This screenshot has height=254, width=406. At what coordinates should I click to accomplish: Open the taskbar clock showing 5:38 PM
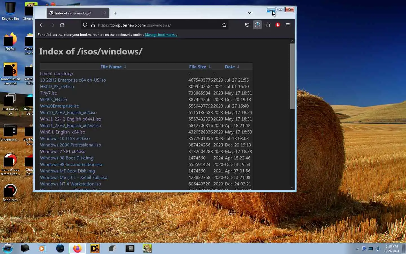[392, 249]
